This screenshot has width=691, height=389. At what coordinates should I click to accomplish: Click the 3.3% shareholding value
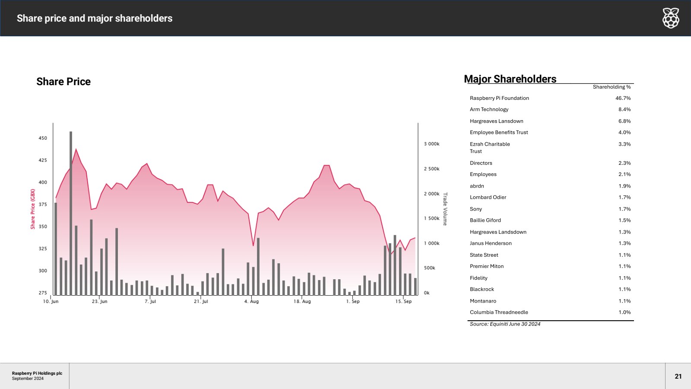(x=624, y=144)
